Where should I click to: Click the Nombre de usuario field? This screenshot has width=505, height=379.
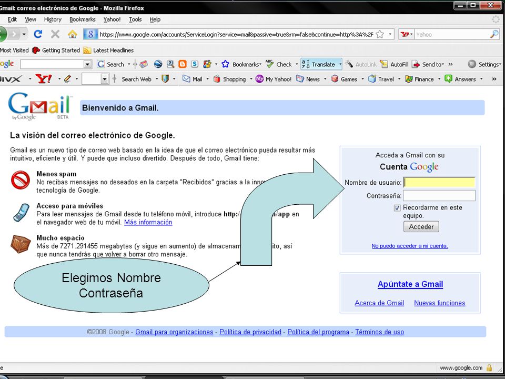tap(439, 183)
